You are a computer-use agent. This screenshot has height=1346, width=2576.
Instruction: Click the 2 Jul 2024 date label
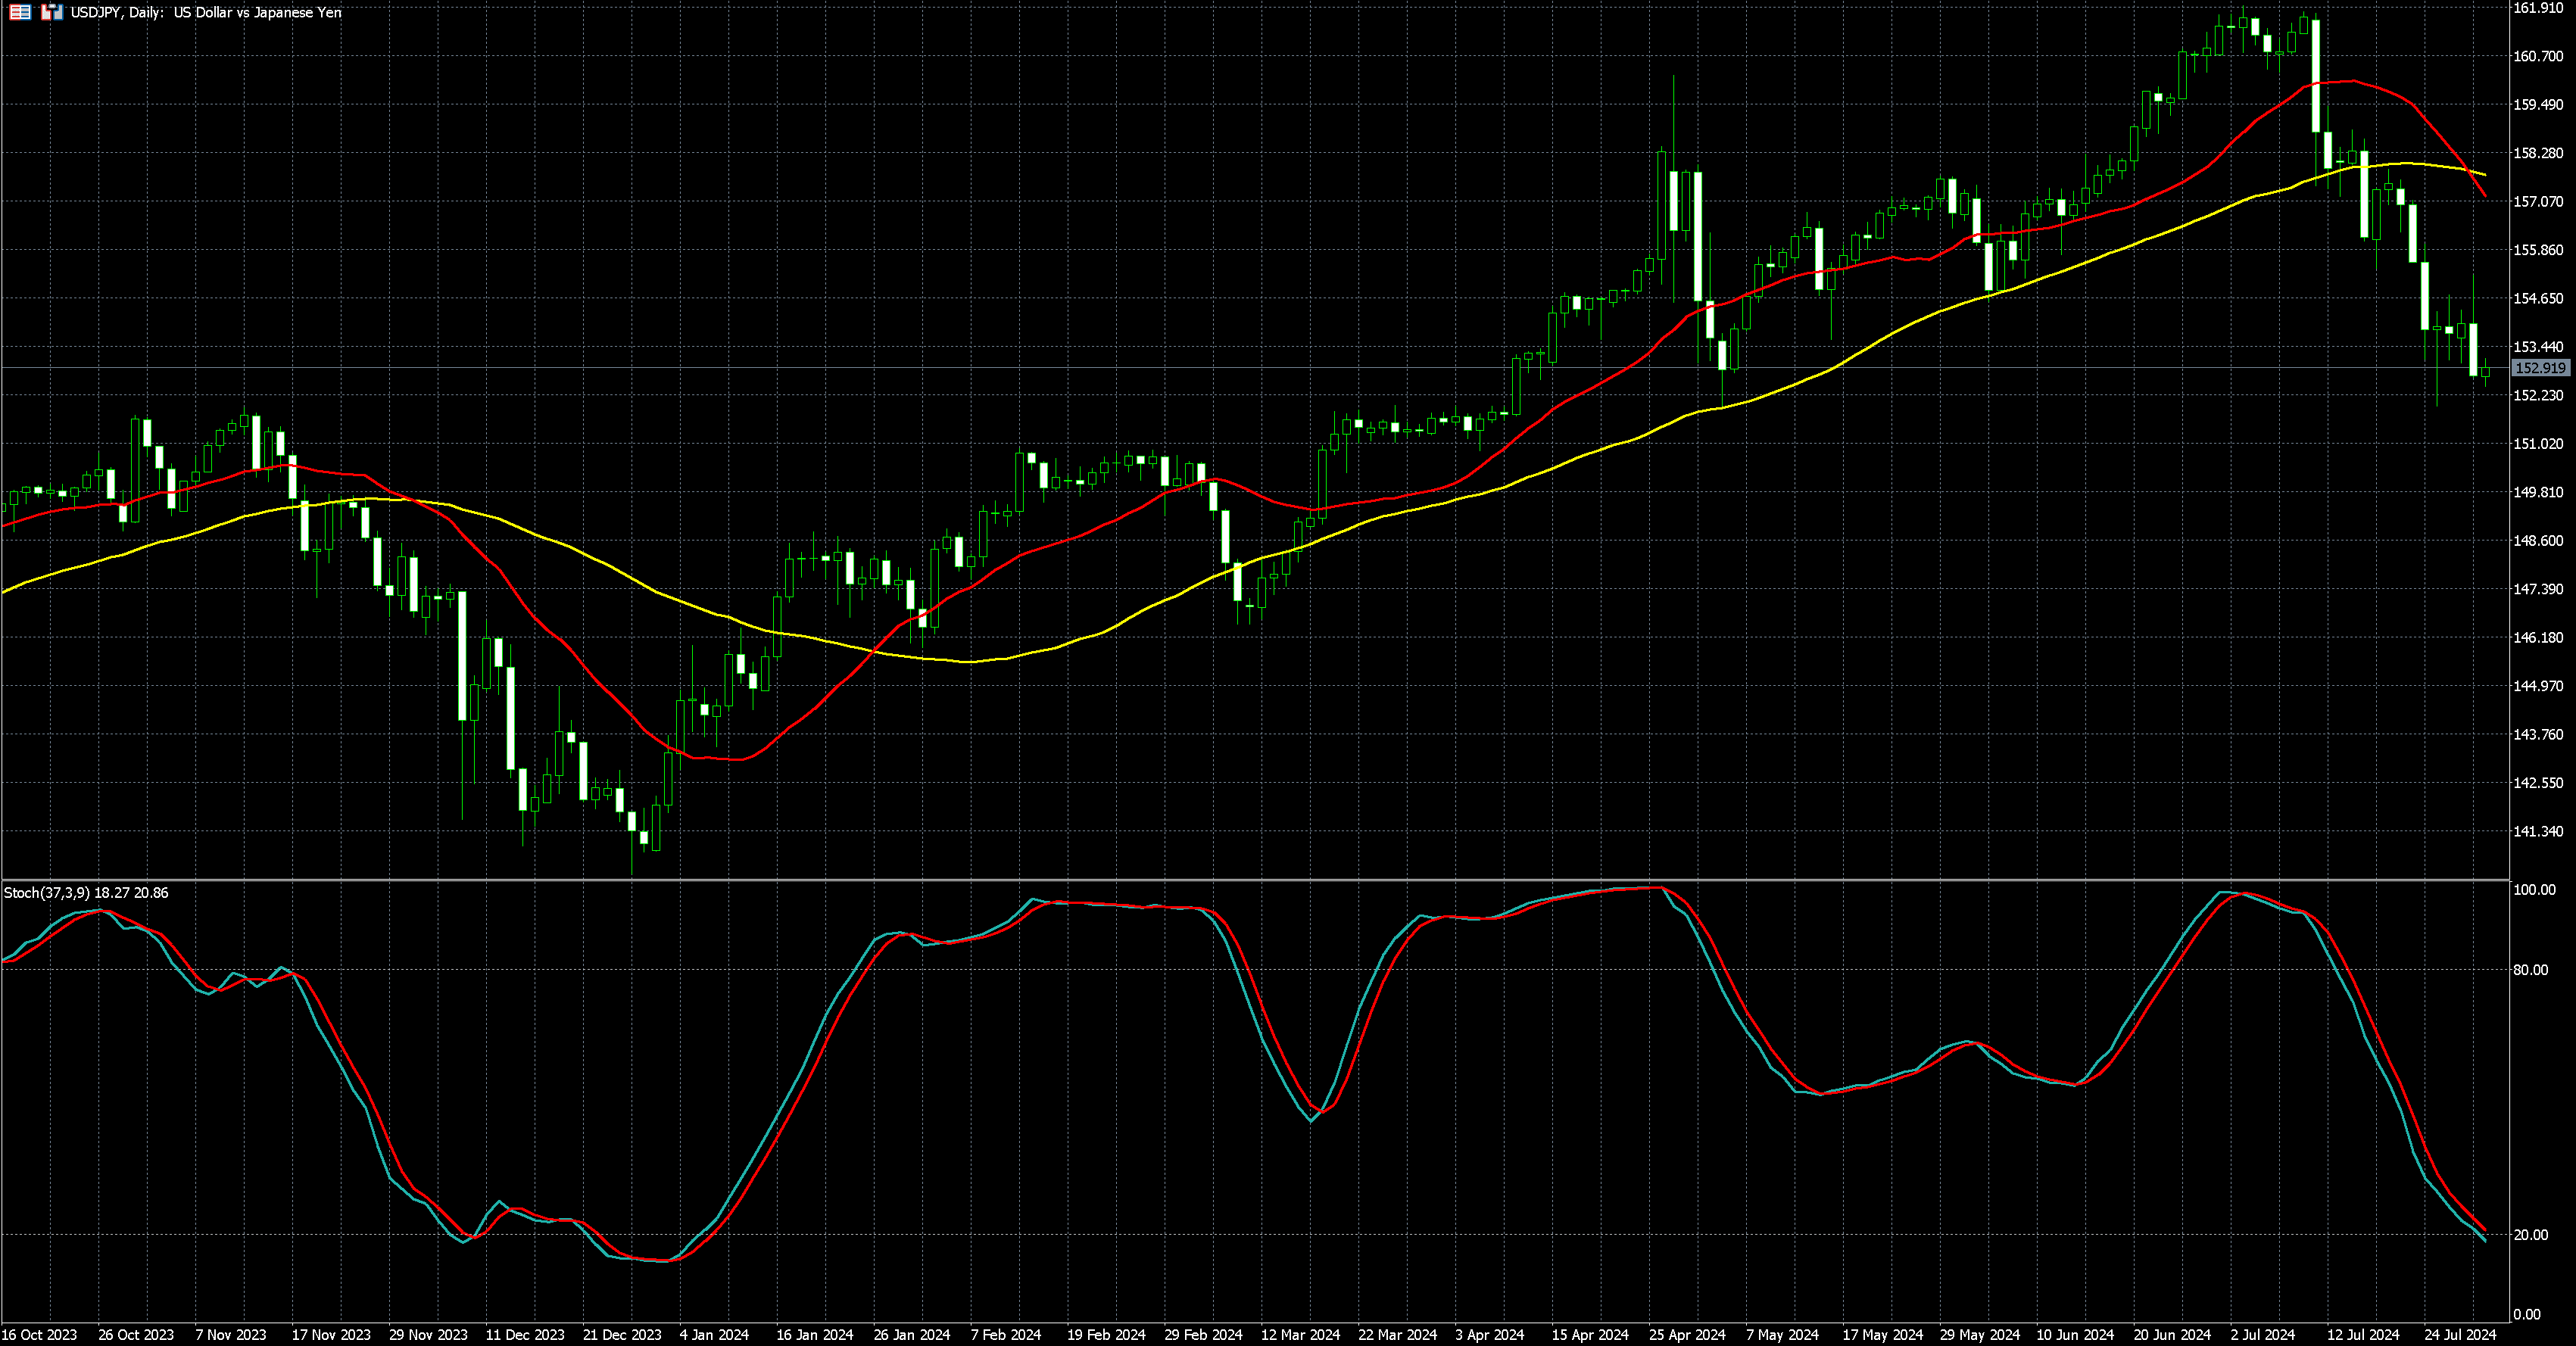[x=2264, y=1335]
